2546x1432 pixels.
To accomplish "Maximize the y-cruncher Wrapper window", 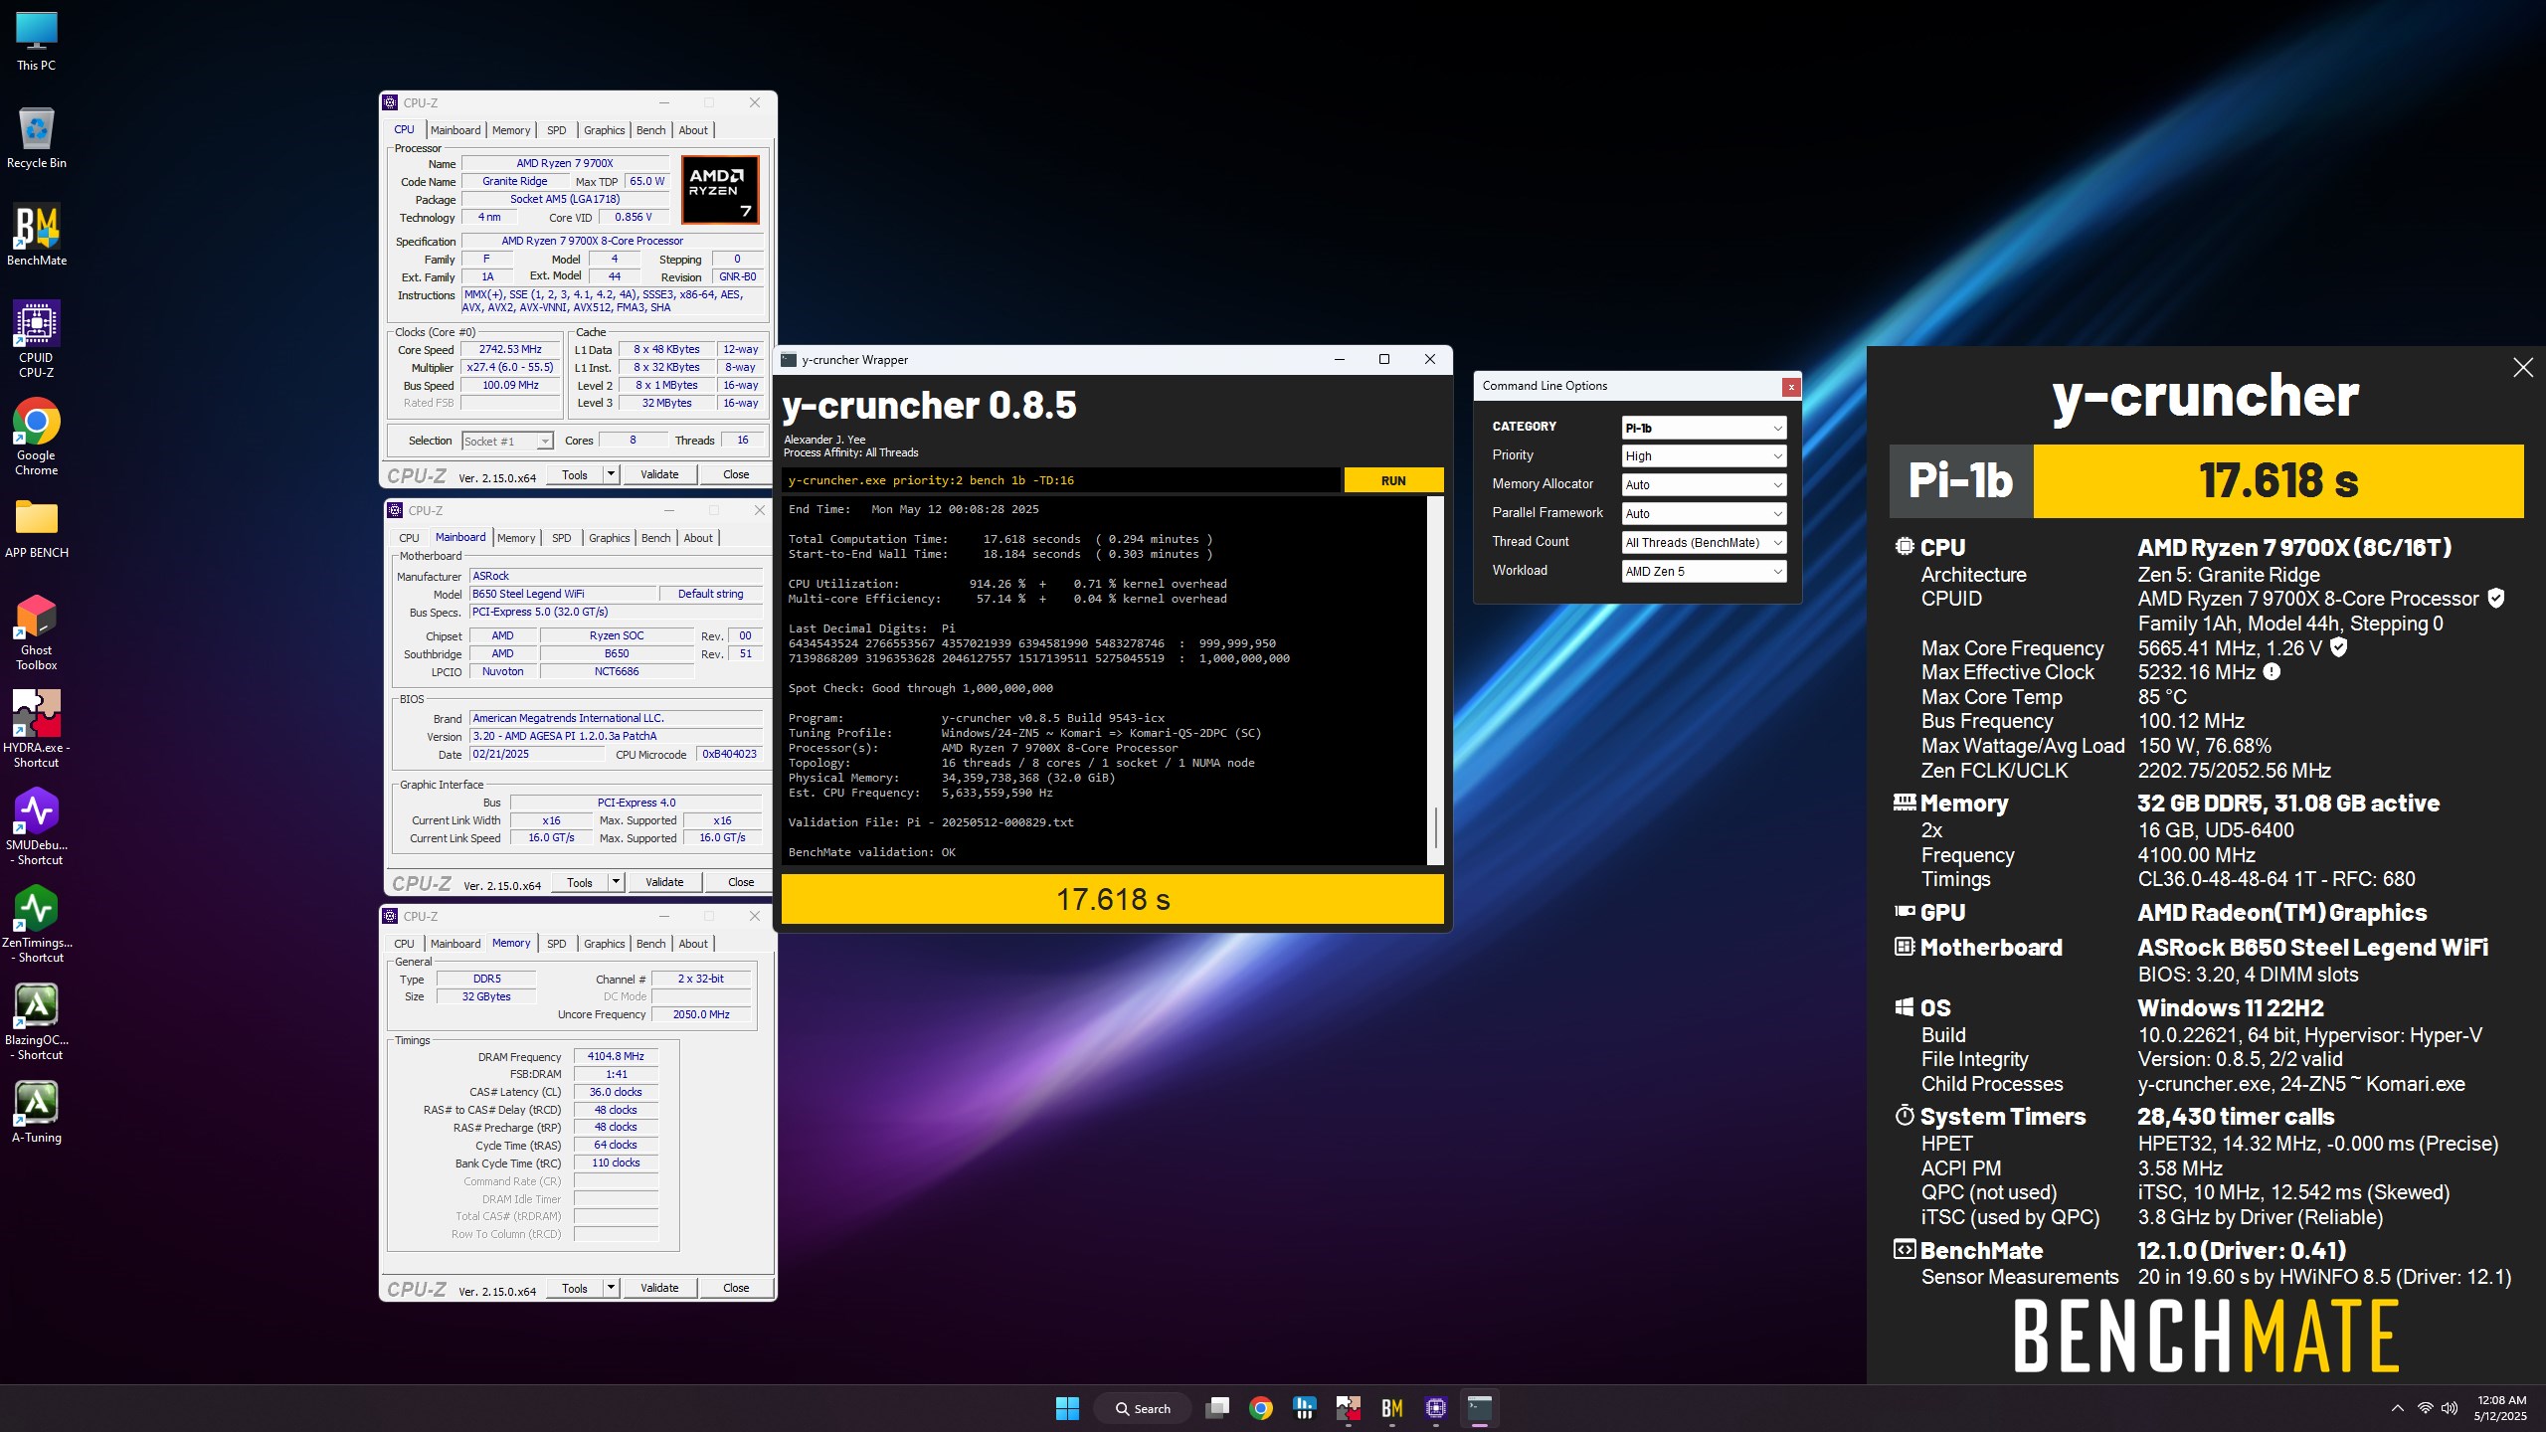I will (x=1383, y=360).
